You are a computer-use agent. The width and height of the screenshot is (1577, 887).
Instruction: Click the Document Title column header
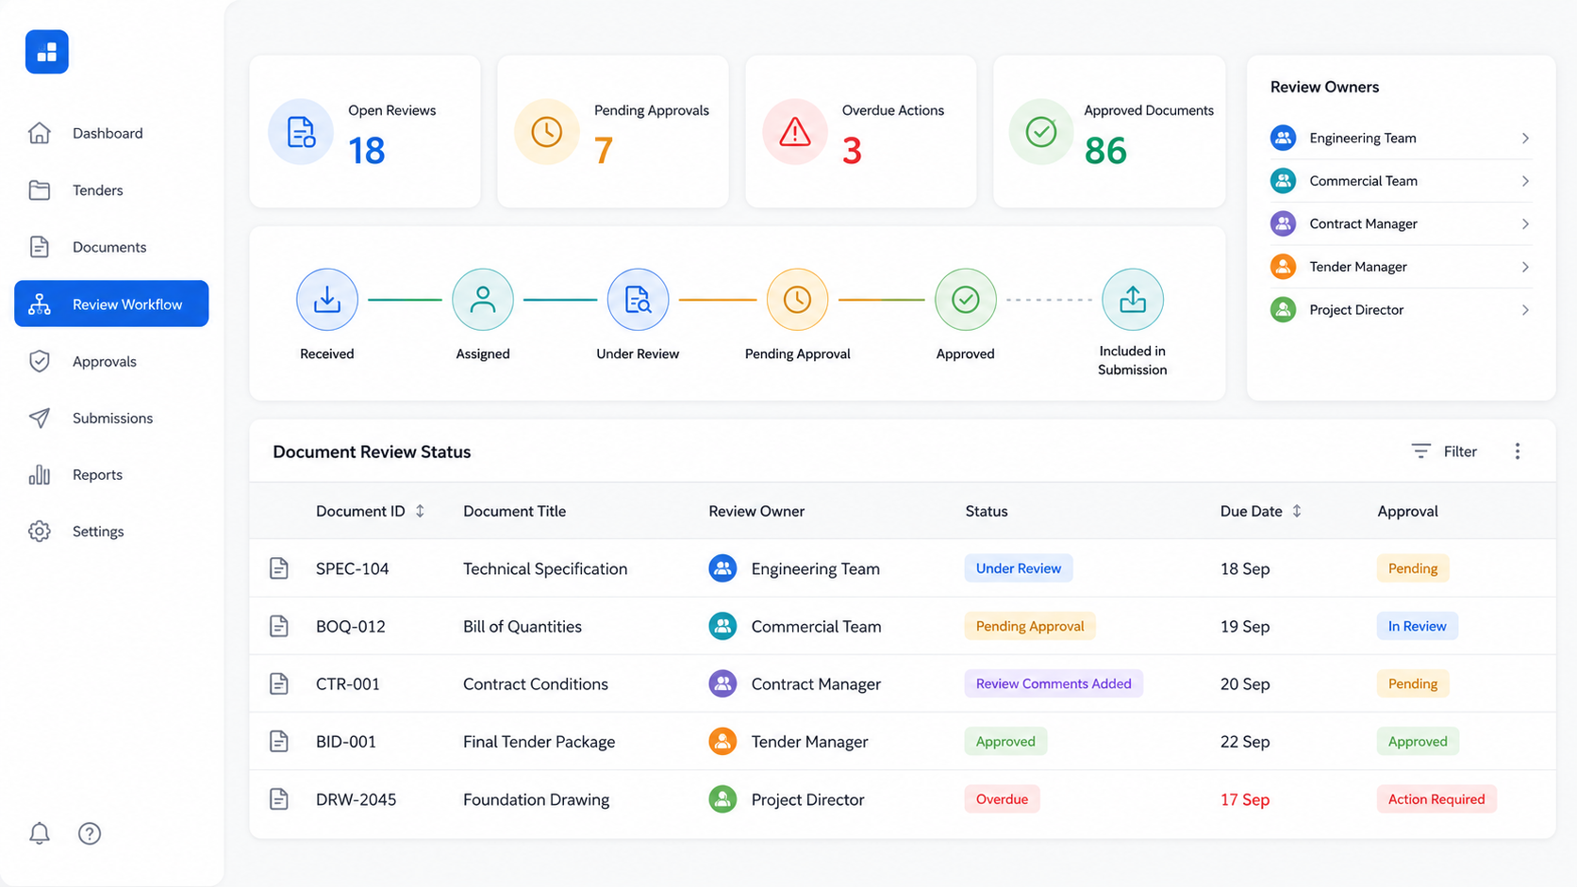coord(514,511)
